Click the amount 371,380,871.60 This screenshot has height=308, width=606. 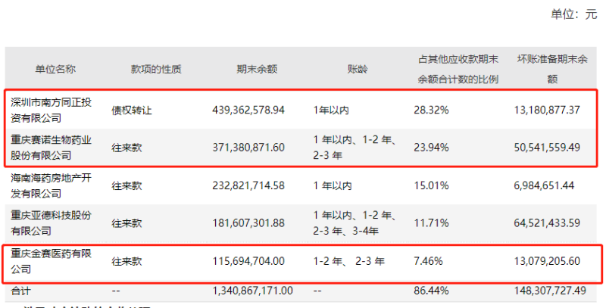248,148
